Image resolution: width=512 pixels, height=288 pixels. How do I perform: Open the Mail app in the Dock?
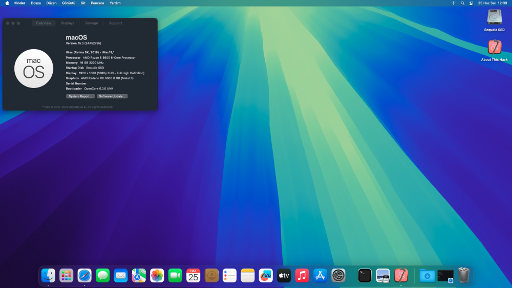point(121,276)
